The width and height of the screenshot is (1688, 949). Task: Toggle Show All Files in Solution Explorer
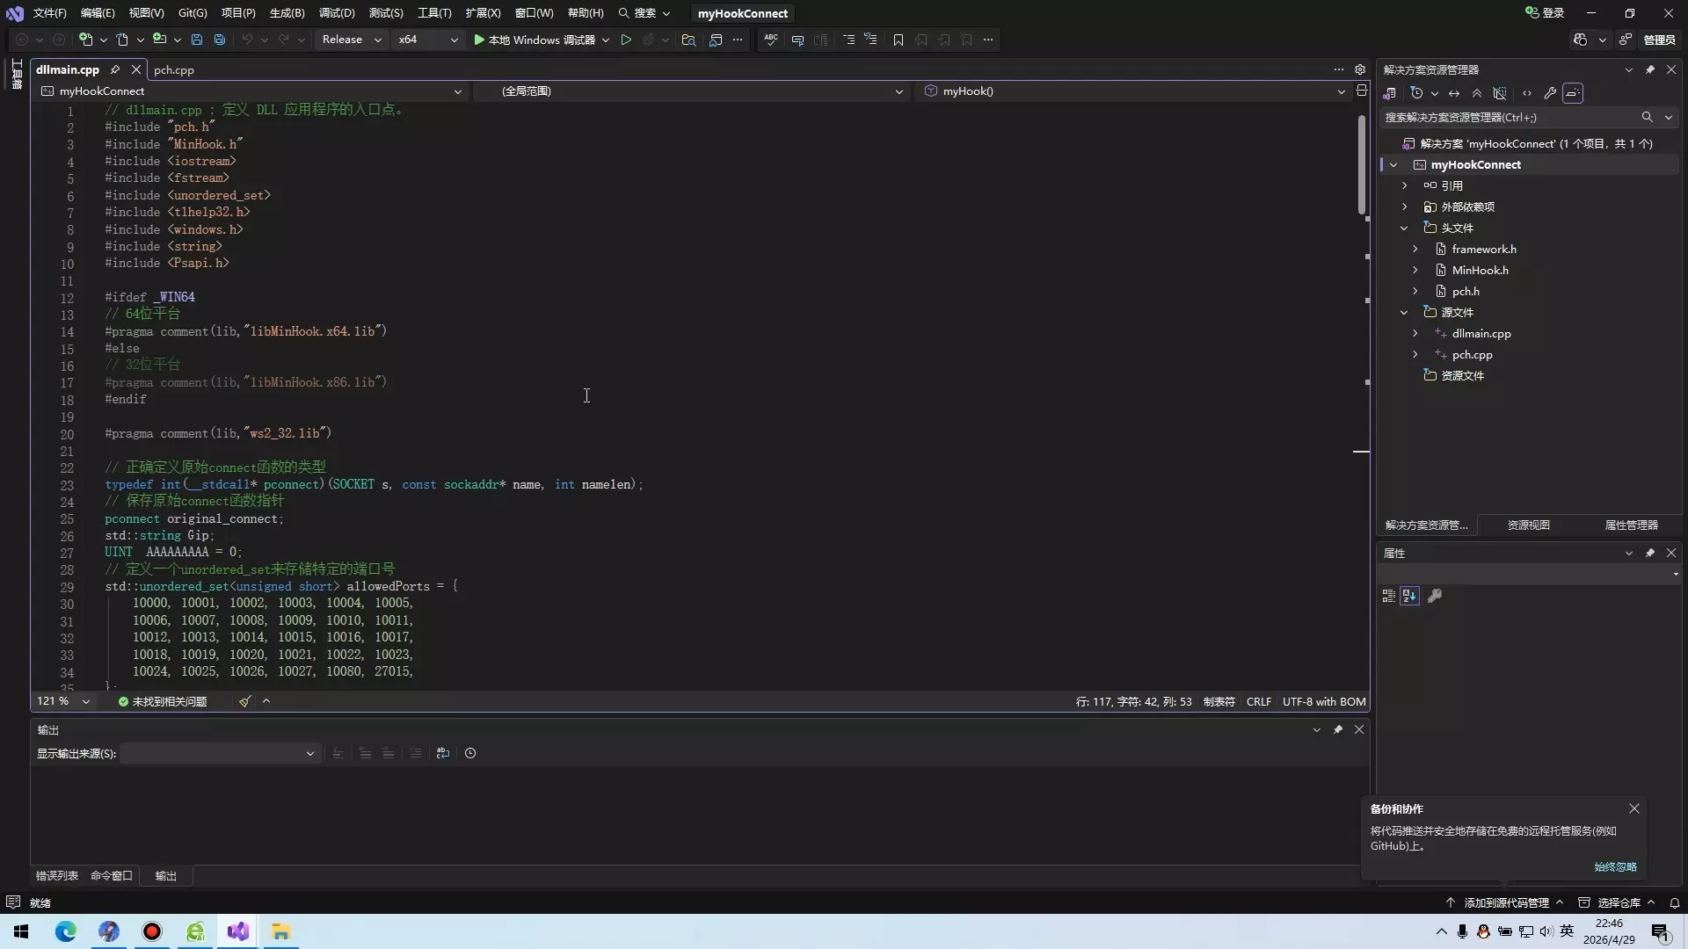point(1500,93)
